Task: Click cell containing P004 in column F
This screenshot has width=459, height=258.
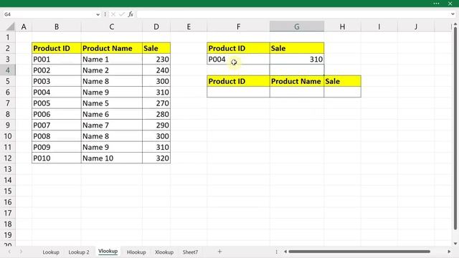Action: click(238, 59)
